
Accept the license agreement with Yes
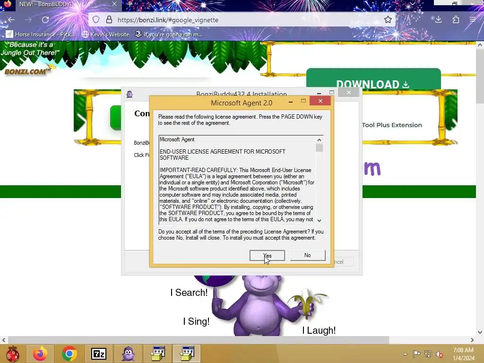coord(267,255)
